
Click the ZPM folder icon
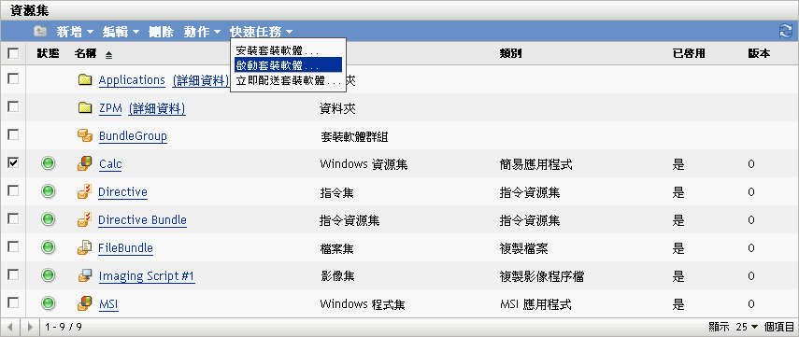[85, 108]
